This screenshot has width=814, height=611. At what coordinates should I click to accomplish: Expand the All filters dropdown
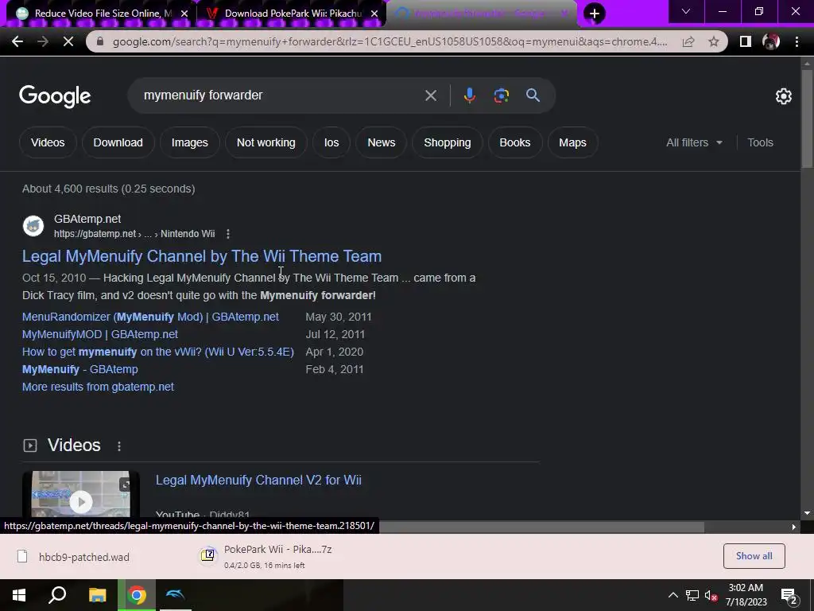pos(694,142)
